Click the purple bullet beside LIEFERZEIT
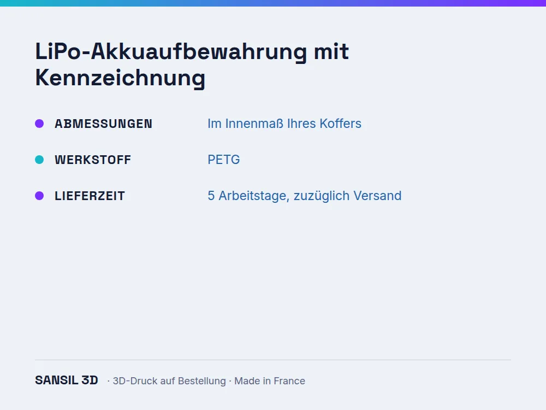Screen dimensions: 546x410 click(x=39, y=196)
